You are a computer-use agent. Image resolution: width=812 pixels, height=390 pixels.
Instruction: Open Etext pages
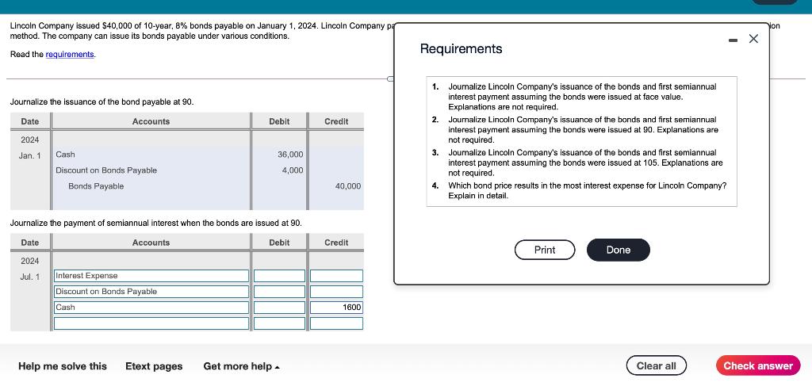click(x=154, y=366)
